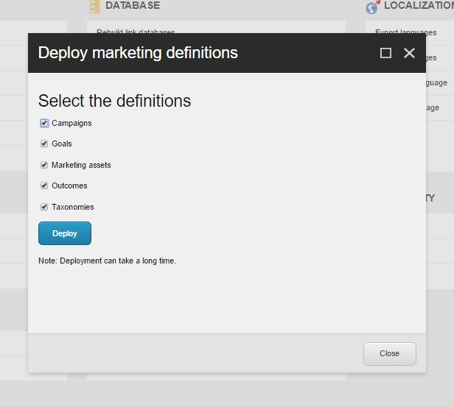Open the Export languages link
454x407 pixels.
pyautogui.click(x=405, y=31)
